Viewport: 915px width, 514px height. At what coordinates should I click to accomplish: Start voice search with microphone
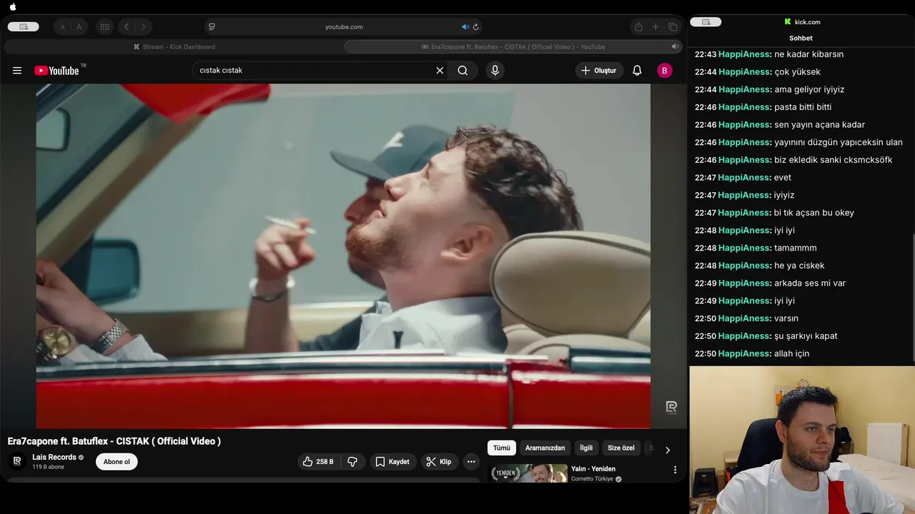495,71
